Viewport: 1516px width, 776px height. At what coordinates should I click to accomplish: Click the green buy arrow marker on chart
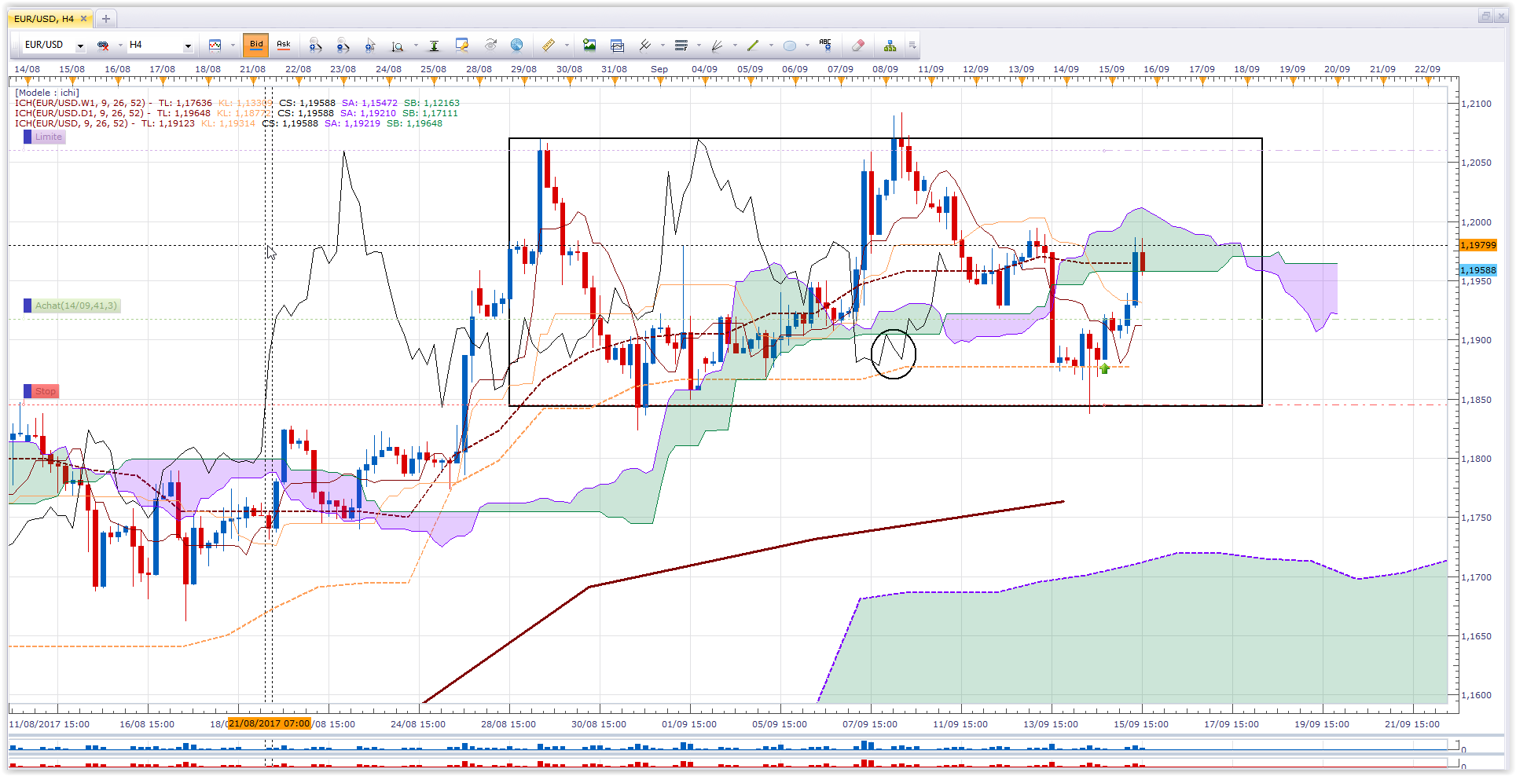(1105, 368)
